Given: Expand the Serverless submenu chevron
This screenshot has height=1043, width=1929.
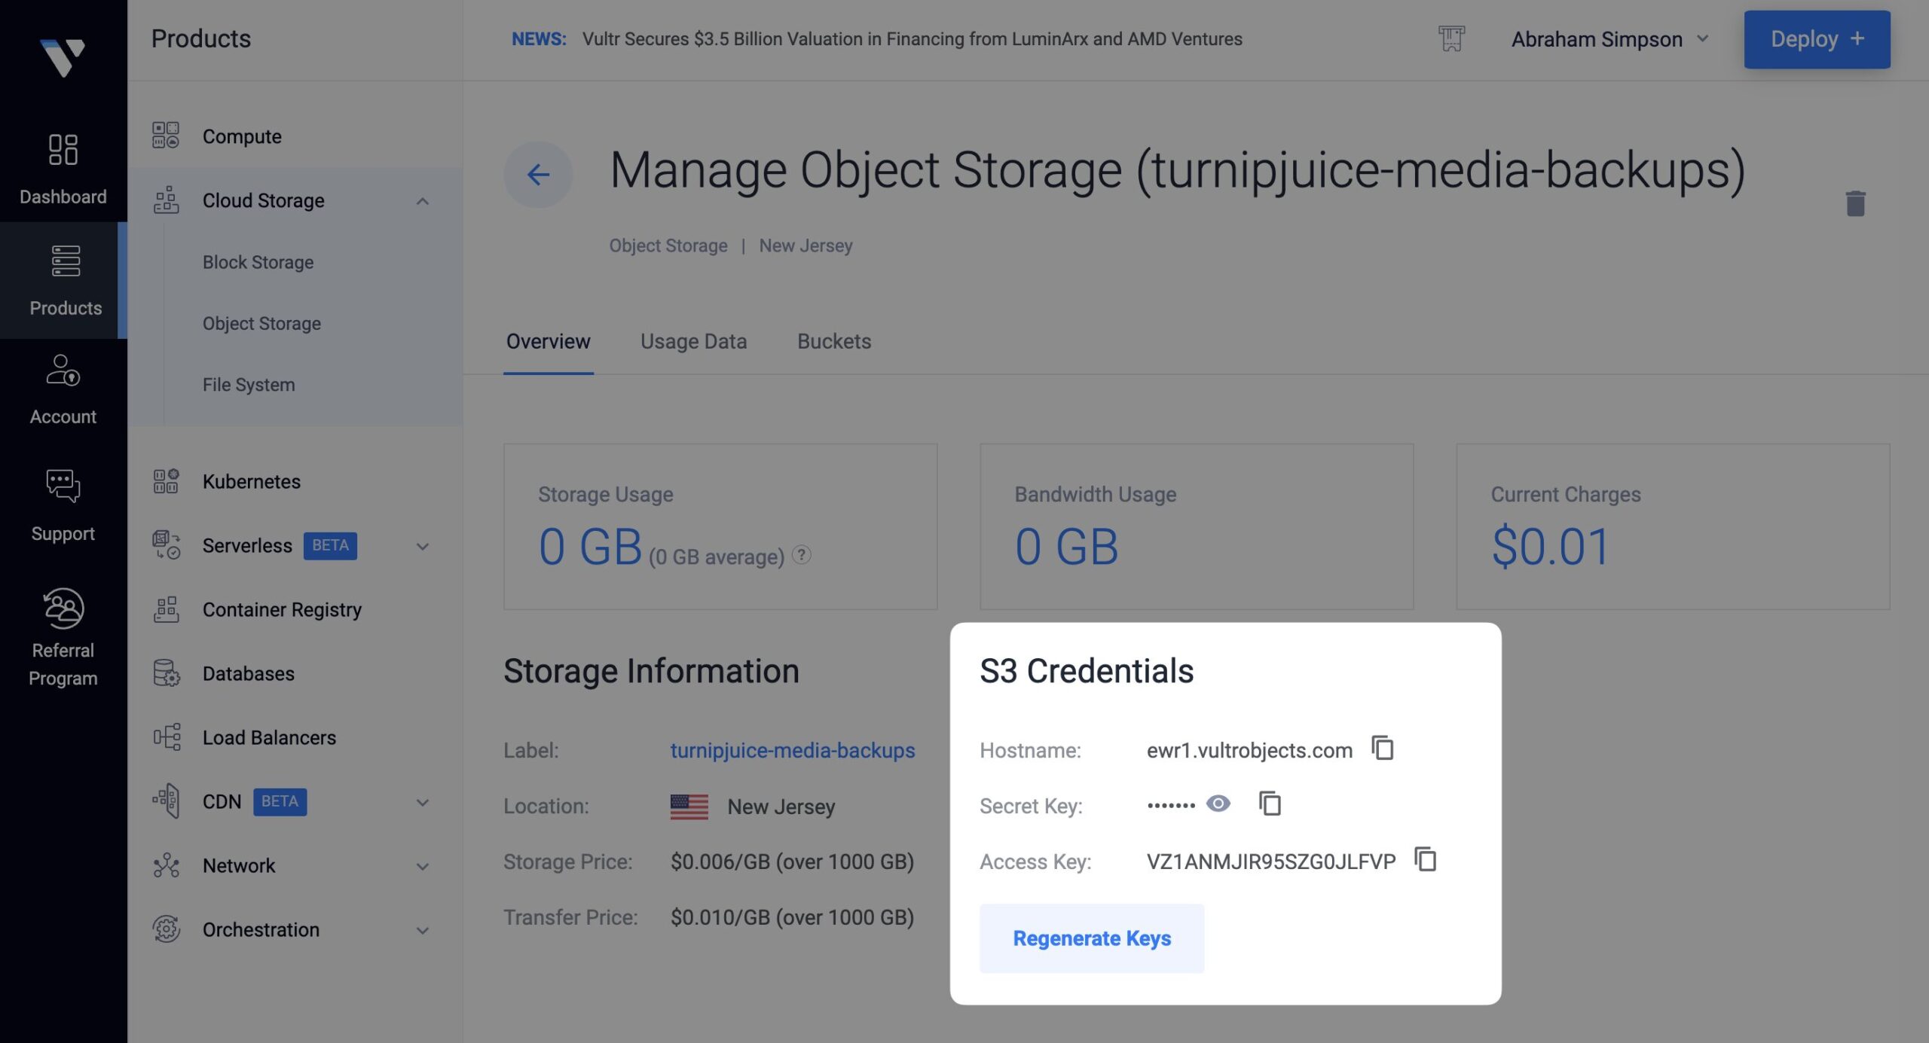Looking at the screenshot, I should (x=423, y=546).
